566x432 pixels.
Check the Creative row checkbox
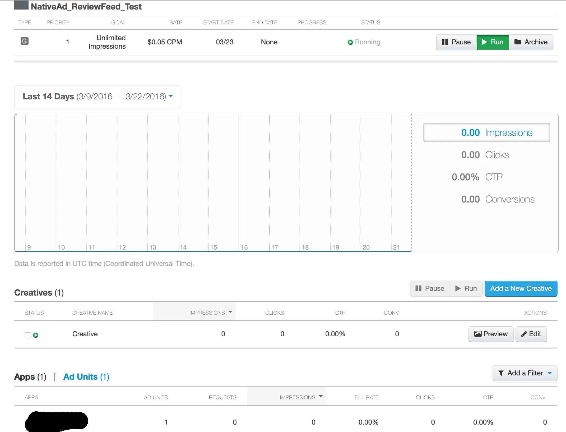click(28, 335)
